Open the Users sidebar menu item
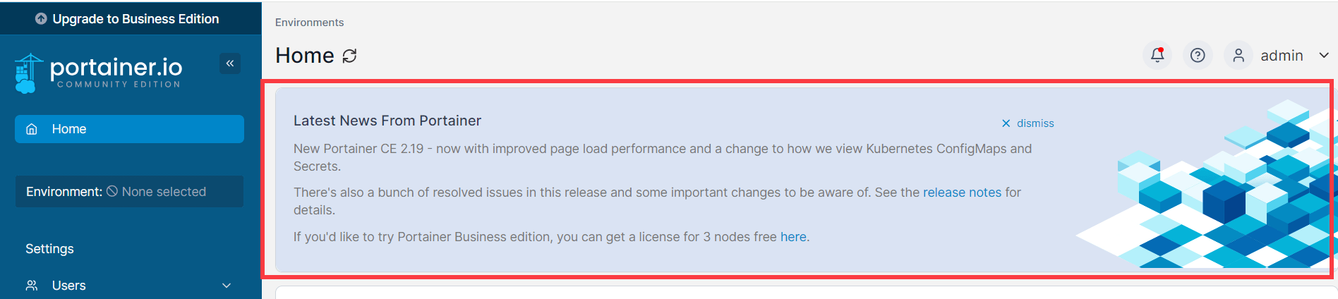 tap(69, 286)
